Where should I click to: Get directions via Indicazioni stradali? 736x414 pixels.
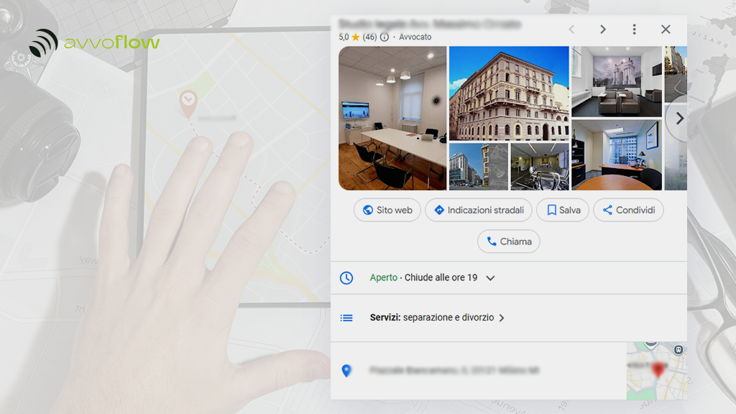478,210
